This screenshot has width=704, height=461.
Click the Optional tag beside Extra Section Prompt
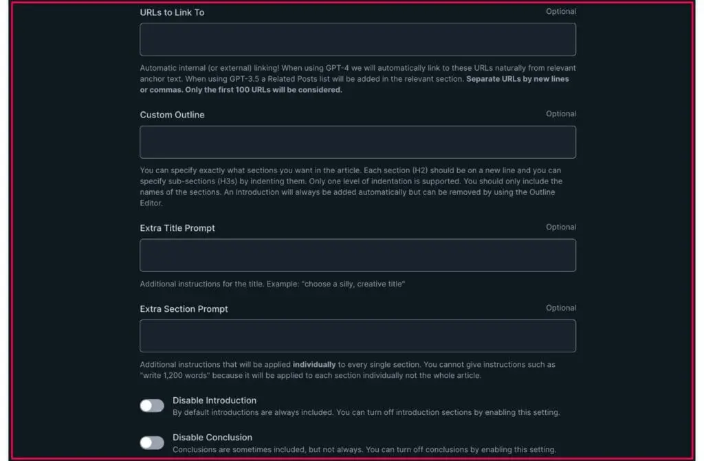point(561,308)
